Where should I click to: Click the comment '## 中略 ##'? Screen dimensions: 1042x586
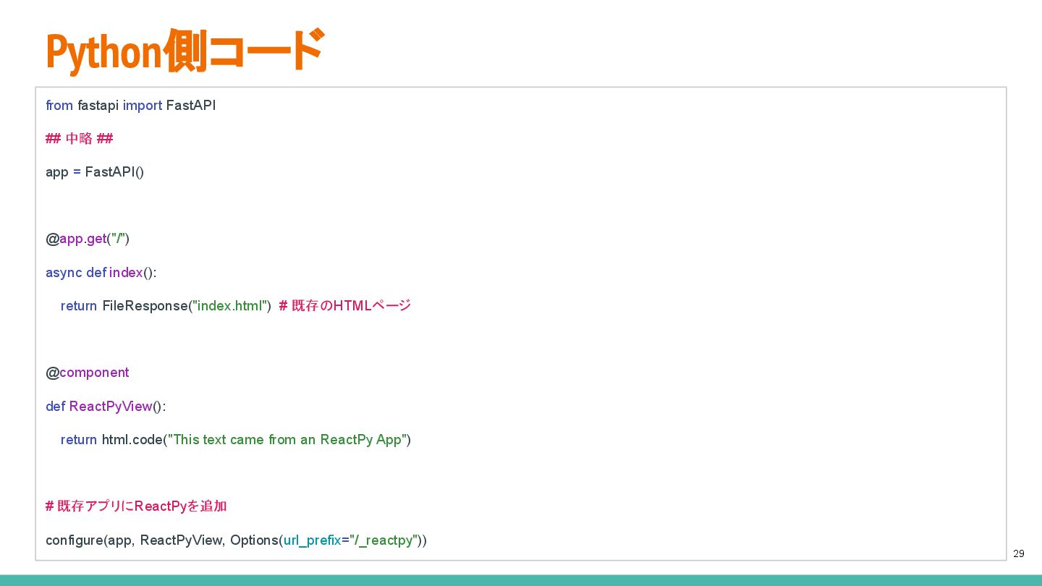coord(80,139)
